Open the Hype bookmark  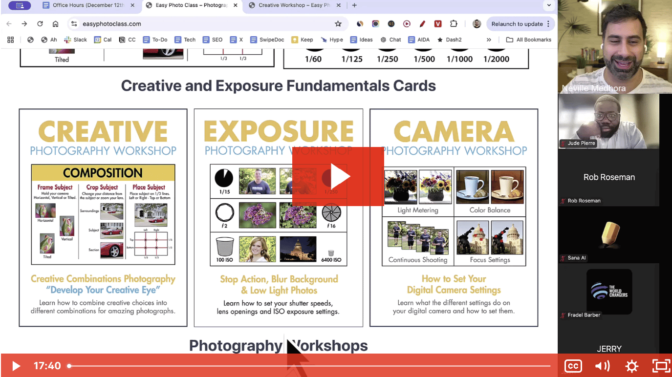pyautogui.click(x=332, y=40)
